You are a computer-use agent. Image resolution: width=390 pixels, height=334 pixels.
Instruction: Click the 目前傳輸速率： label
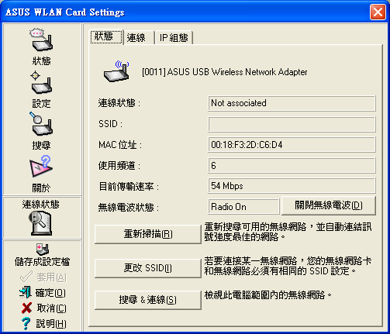[x=129, y=186]
